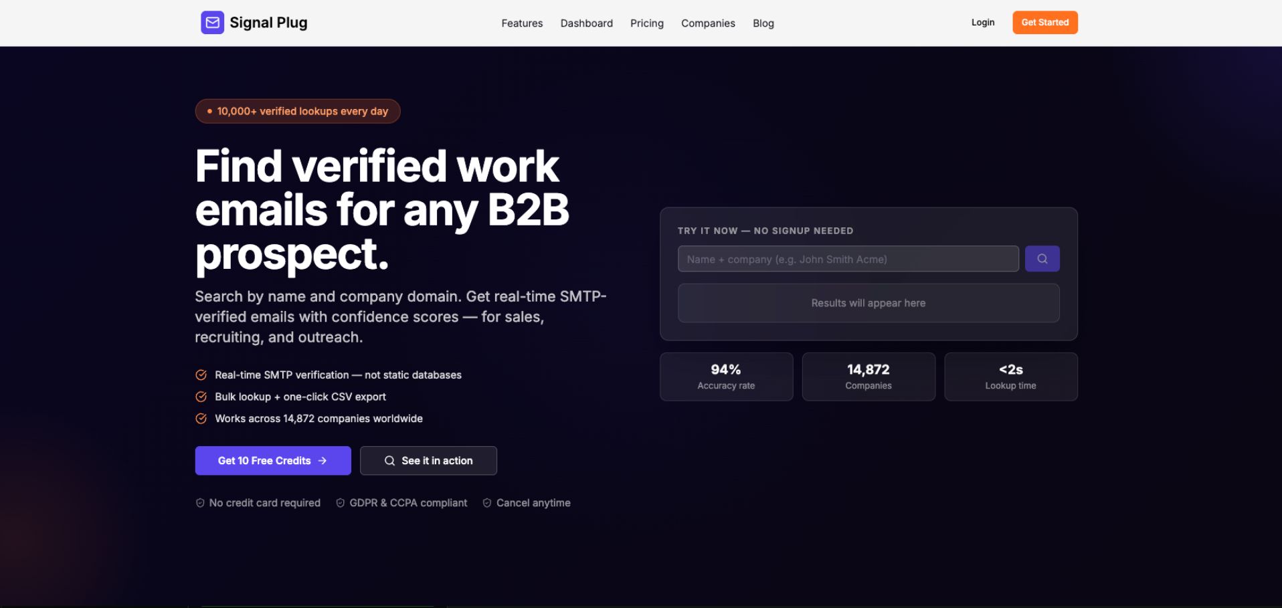Screen dimensions: 1282x608
Task: Navigate to Companies in the top nav
Action: [x=708, y=23]
